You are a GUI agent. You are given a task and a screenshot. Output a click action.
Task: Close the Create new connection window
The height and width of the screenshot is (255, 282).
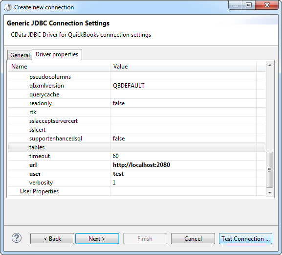point(267,5)
